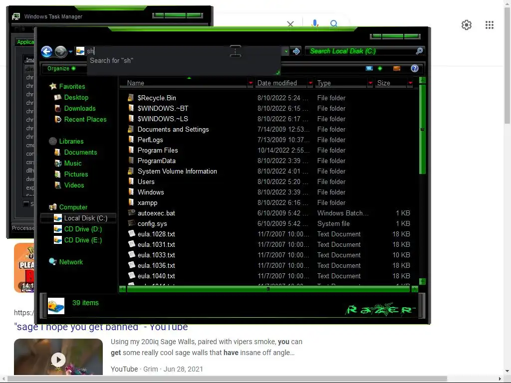Open Downloads in Favorites

coord(79,108)
